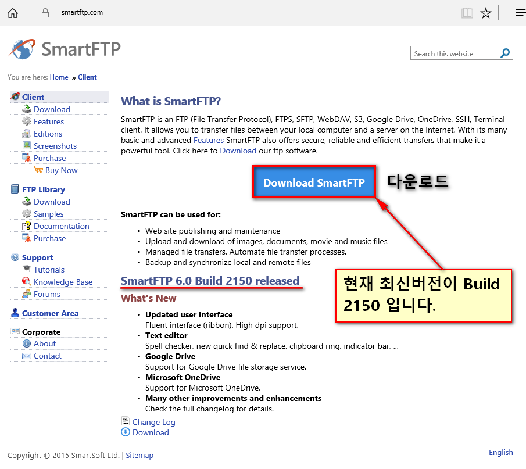Select the Buy Now link

click(62, 170)
